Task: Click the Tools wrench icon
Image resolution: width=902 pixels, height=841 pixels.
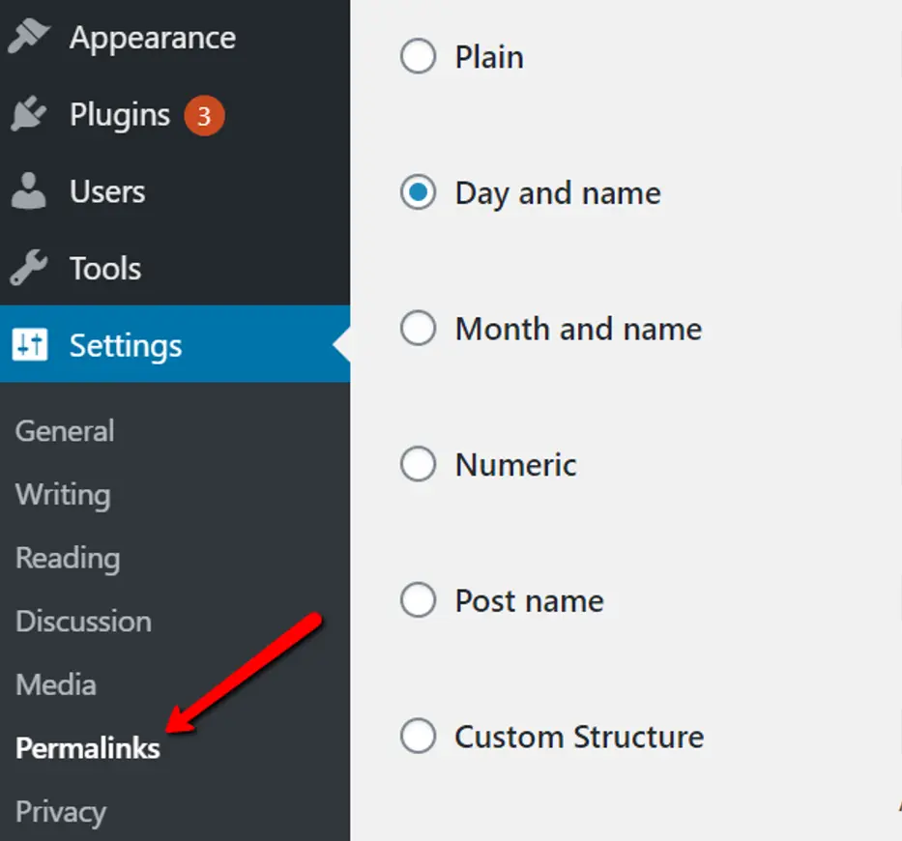Action: tap(29, 268)
